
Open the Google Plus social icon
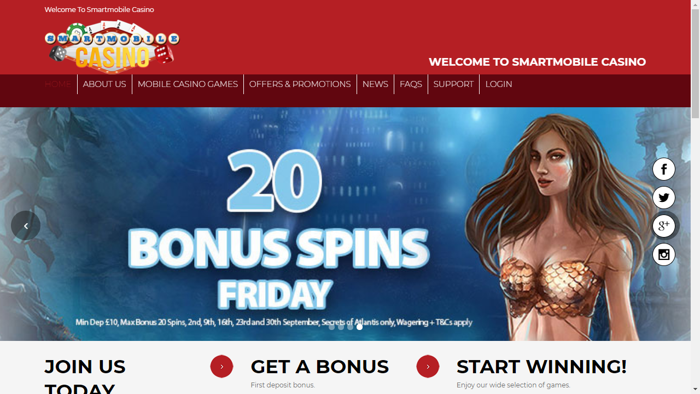pyautogui.click(x=664, y=226)
